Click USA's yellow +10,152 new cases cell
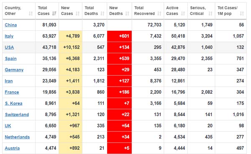Screen dimensions: 251x154 pyautogui.click(x=70, y=47)
